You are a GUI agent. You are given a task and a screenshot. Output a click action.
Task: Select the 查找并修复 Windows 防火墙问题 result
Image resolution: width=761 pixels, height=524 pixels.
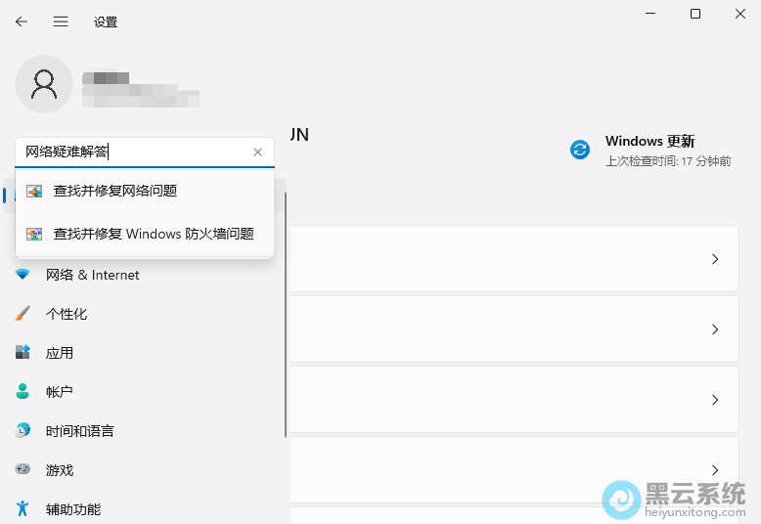point(154,234)
